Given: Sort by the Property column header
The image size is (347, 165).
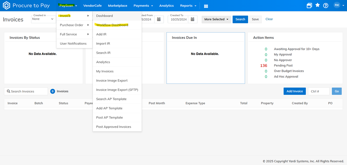Looking at the screenshot, I should [x=267, y=103].
